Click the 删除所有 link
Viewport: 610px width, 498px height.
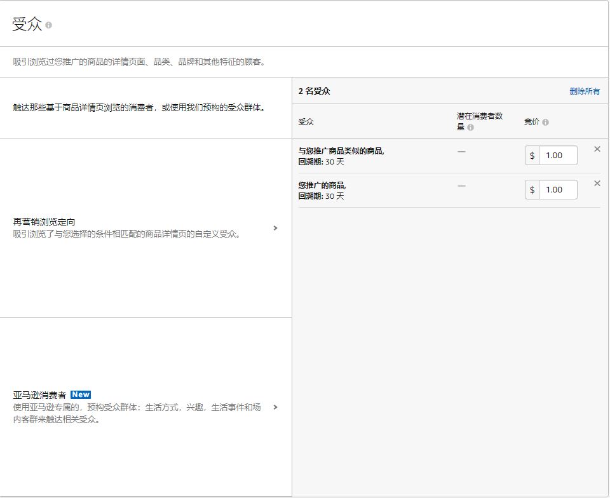pyautogui.click(x=585, y=91)
